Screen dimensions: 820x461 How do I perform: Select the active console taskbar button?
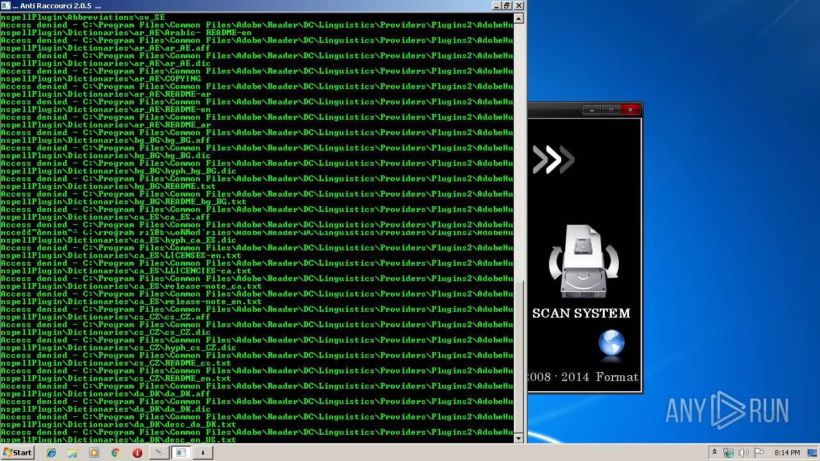(x=181, y=453)
